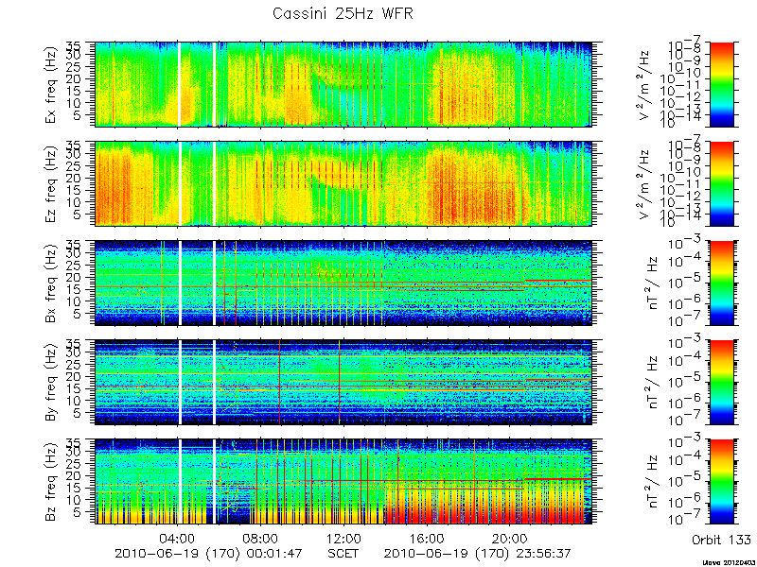Click the "SCET" axis label

coord(343,554)
